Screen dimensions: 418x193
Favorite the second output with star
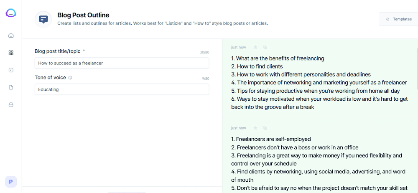255,128
